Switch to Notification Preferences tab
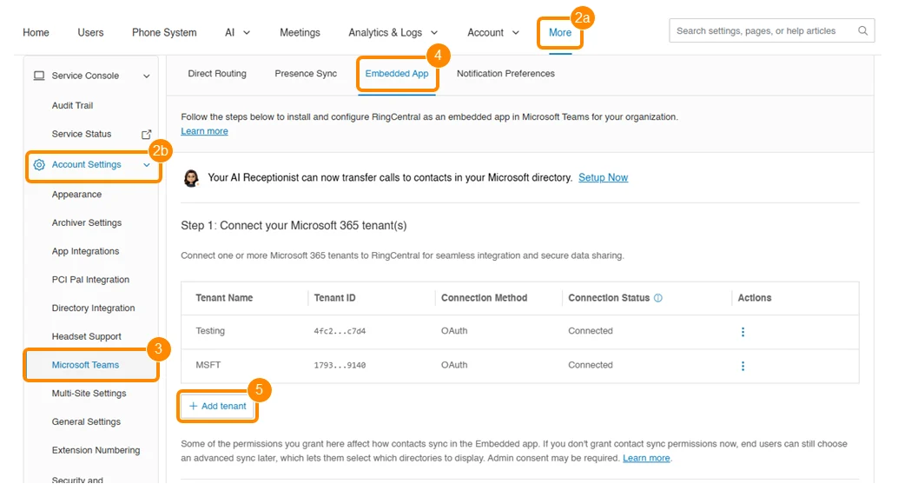898x497 pixels. (x=505, y=73)
